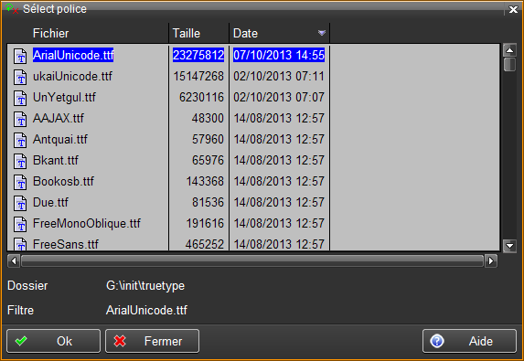Click size value 191616

tap(205, 223)
